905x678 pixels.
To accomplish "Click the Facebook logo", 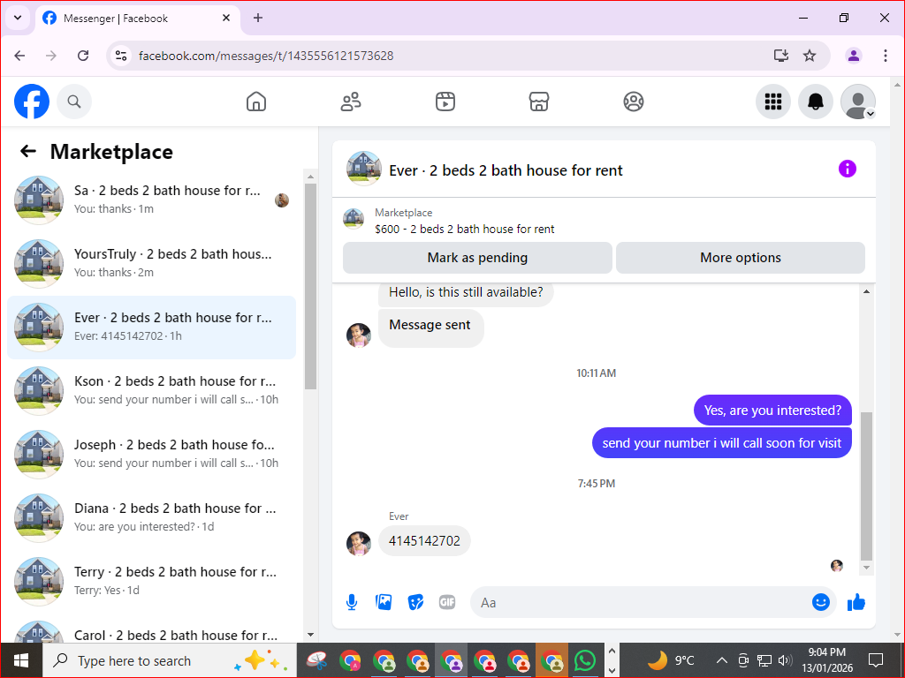I will click(x=32, y=102).
